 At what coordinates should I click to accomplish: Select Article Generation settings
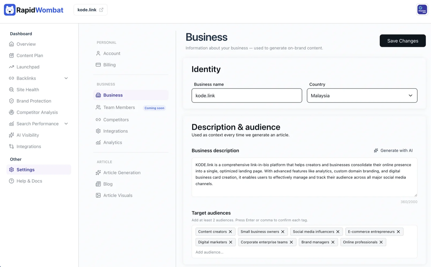pos(122,173)
